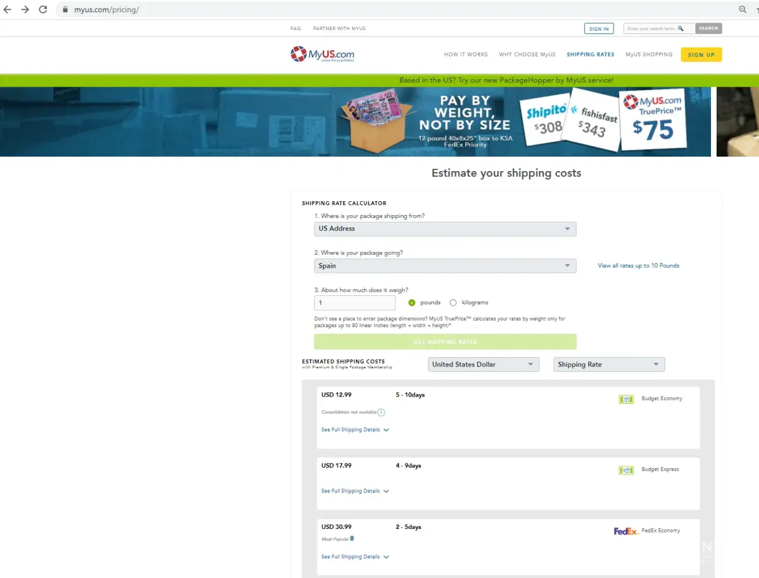Viewport: 759px width, 578px height.
Task: Reload the page with refresh icon
Action: coord(43,9)
